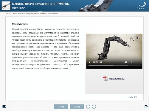Click the PDF file icon
This screenshot has width=149, height=111.
pos(105,79)
